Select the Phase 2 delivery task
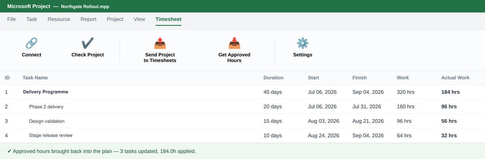 242,107
